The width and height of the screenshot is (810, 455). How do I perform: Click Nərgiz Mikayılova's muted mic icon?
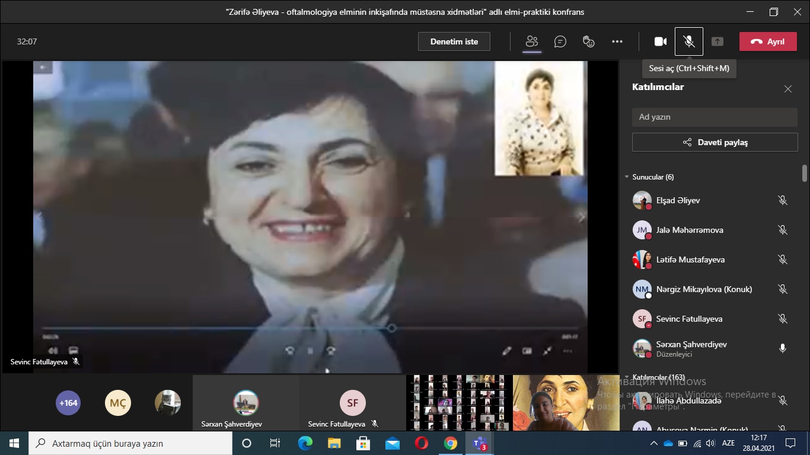(x=783, y=289)
